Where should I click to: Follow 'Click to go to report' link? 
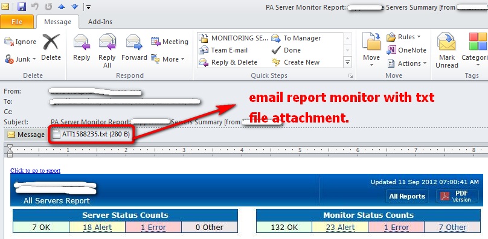(35, 171)
